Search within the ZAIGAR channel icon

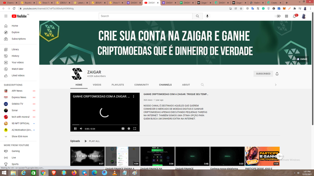[202, 85]
